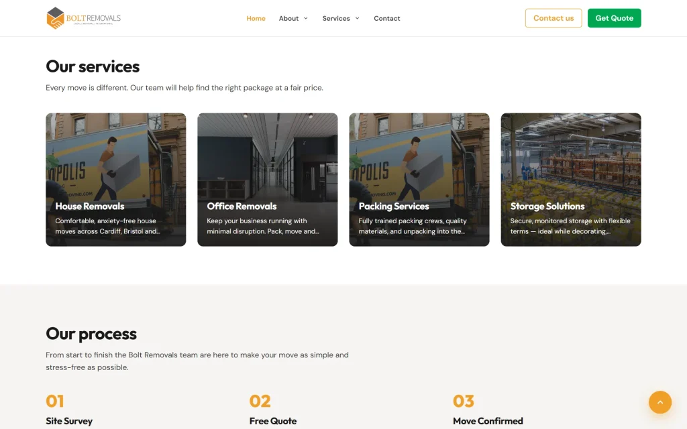Click the Site Survey step title
Viewport: 687px width, 429px height.
(x=69, y=421)
